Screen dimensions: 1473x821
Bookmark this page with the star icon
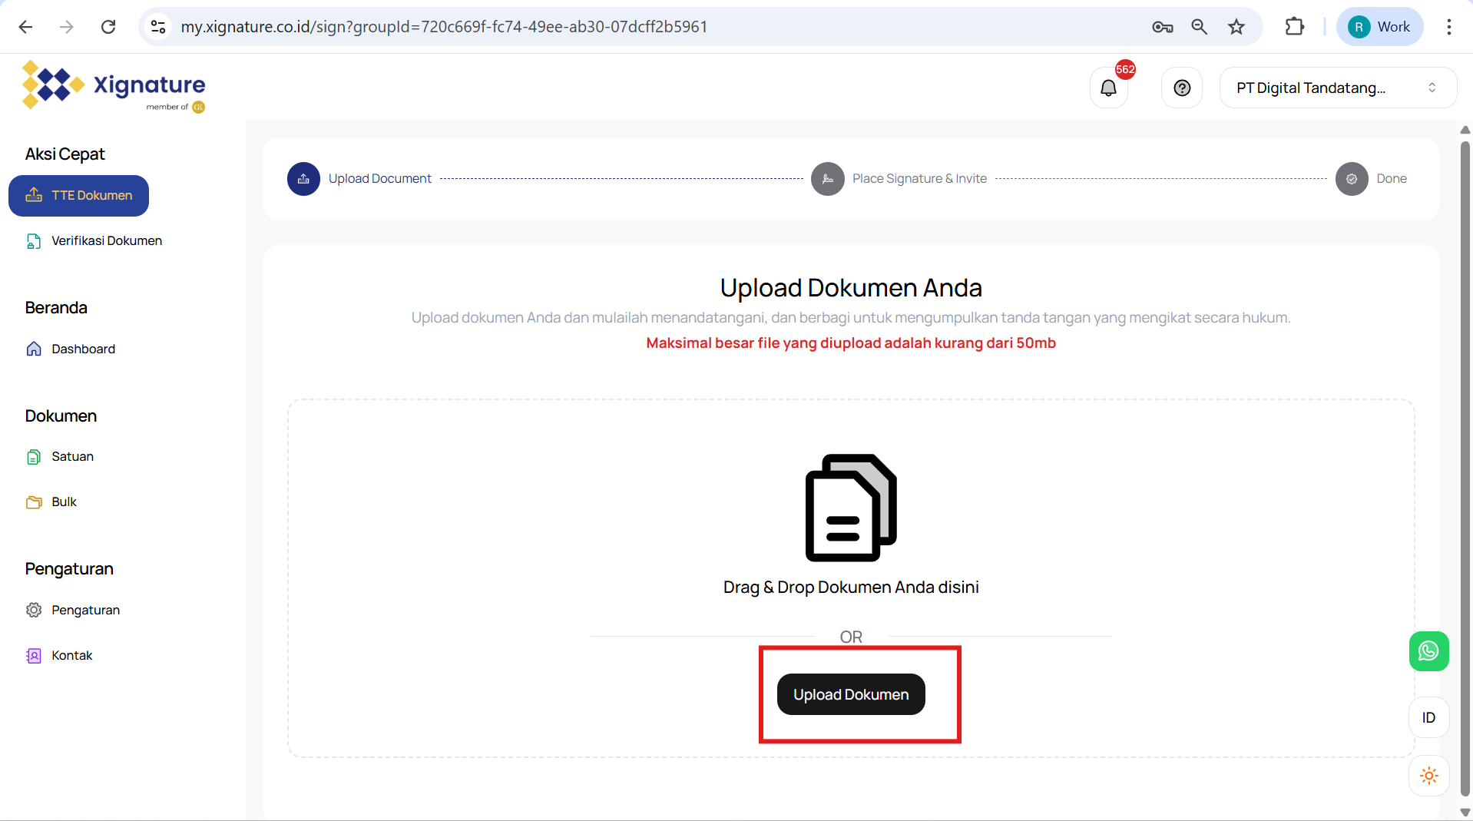pos(1236,27)
